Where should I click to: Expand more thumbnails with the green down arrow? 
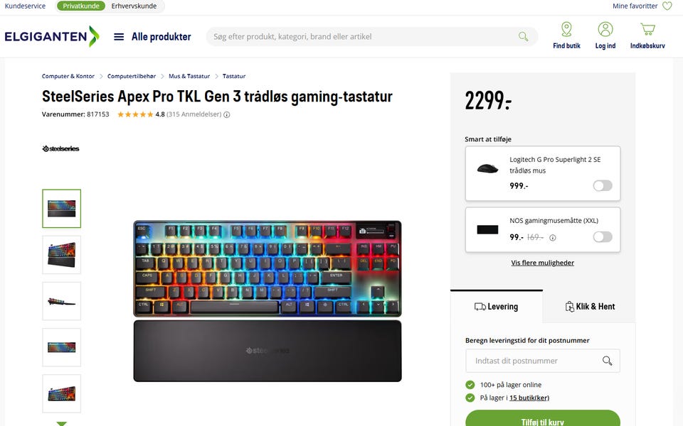click(x=61, y=423)
